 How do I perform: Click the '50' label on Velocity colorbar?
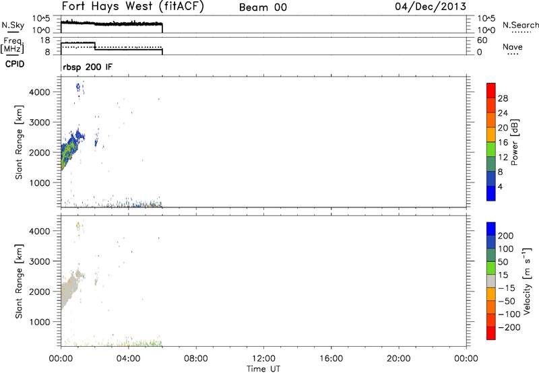pos(503,262)
